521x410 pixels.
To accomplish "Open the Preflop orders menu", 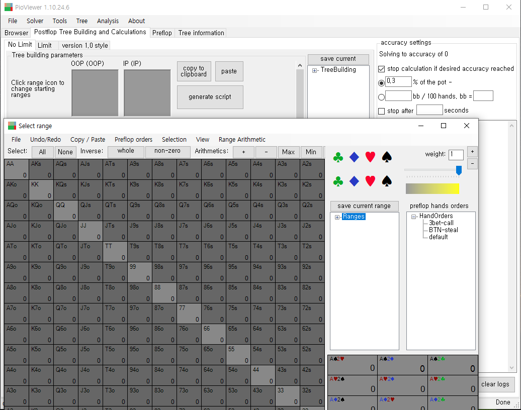I will [134, 140].
